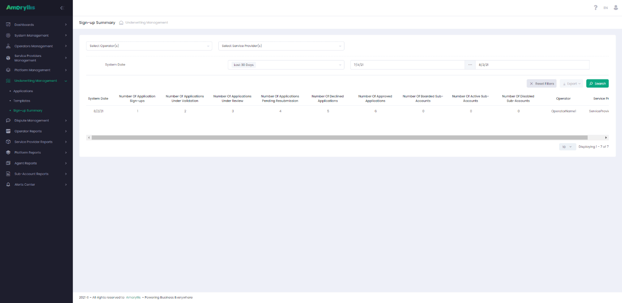
Task: Click the Operators Management icon
Action: click(x=8, y=46)
